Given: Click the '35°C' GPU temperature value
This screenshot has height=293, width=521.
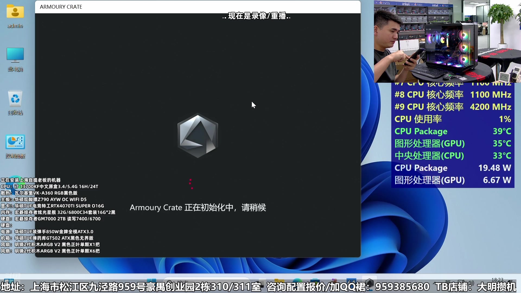Looking at the screenshot, I should click(502, 144).
